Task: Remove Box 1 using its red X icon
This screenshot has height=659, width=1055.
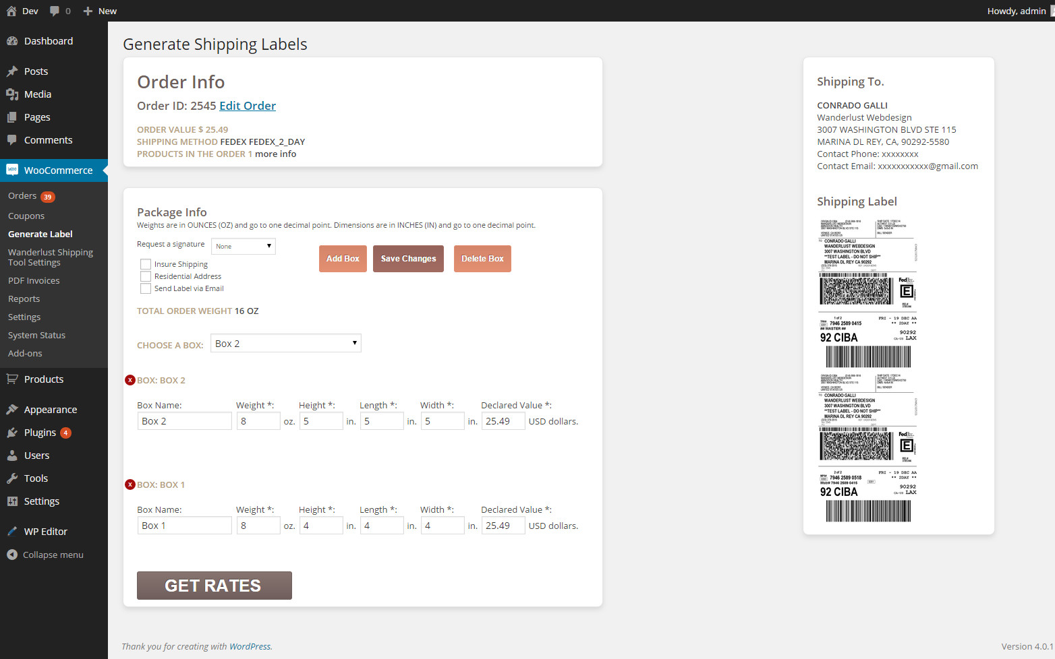Action: click(x=130, y=484)
